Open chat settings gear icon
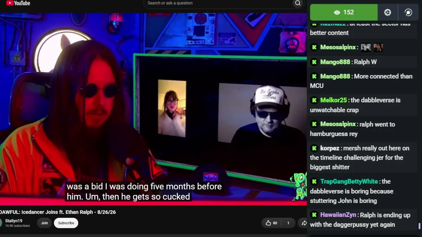Screen dimensions: 422x237 (x=387, y=12)
